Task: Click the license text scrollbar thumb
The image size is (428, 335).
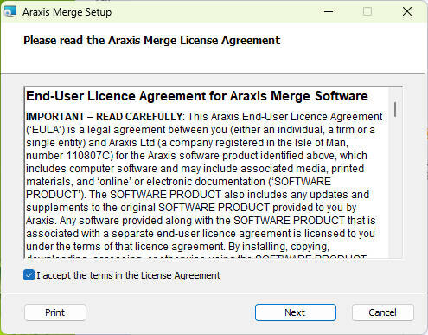Action: coord(395,110)
